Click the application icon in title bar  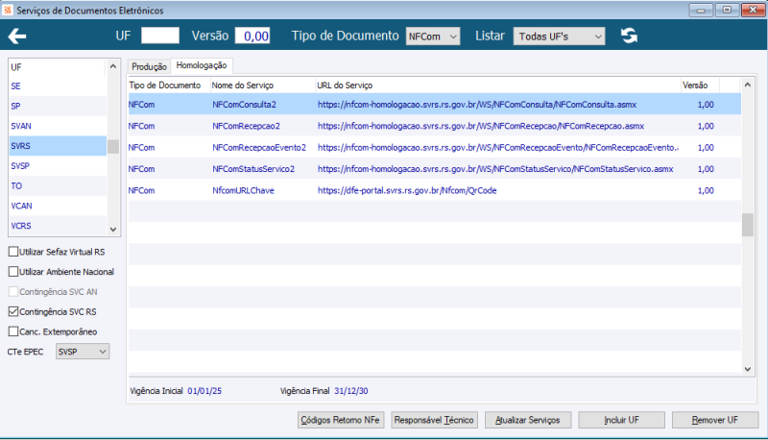click(8, 10)
